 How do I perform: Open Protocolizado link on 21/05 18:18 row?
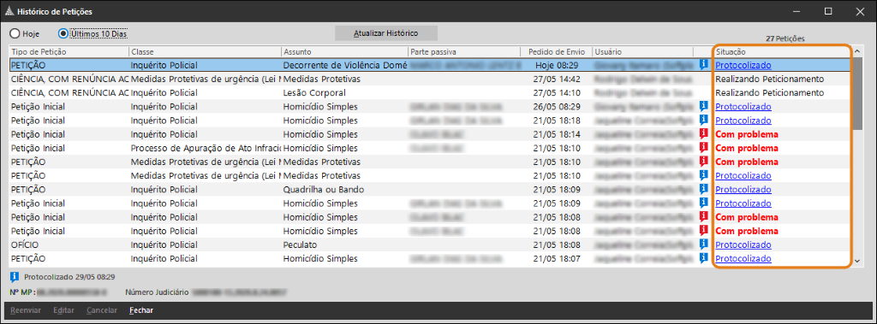(x=743, y=120)
